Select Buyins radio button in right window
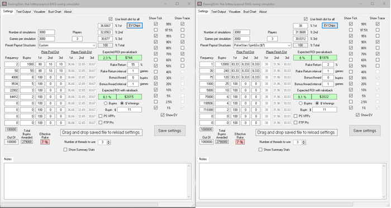The width and height of the screenshot is (391, 208). click(x=301, y=103)
